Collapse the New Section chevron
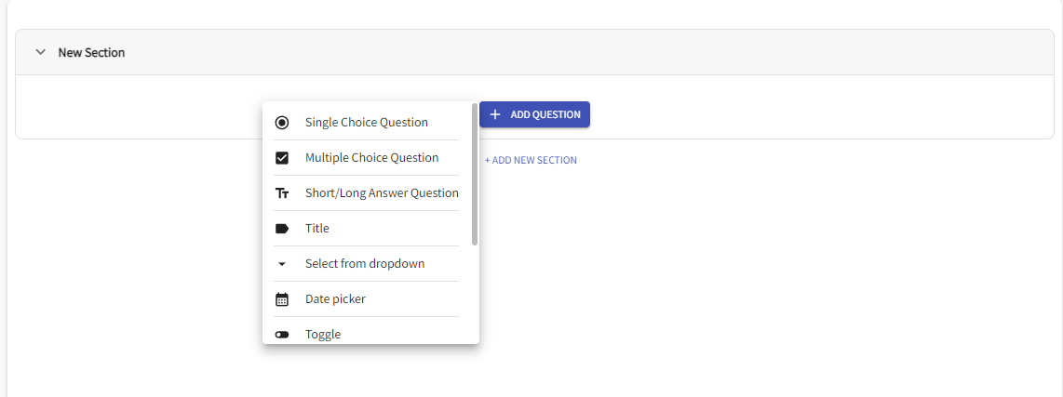Image resolution: width=1063 pixels, height=397 pixels. click(x=41, y=51)
